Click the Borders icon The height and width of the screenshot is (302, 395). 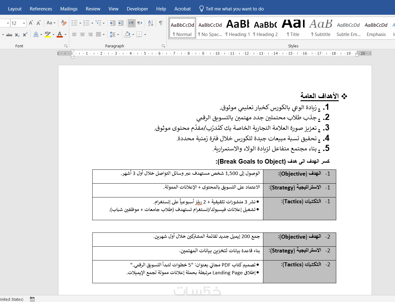click(139, 34)
